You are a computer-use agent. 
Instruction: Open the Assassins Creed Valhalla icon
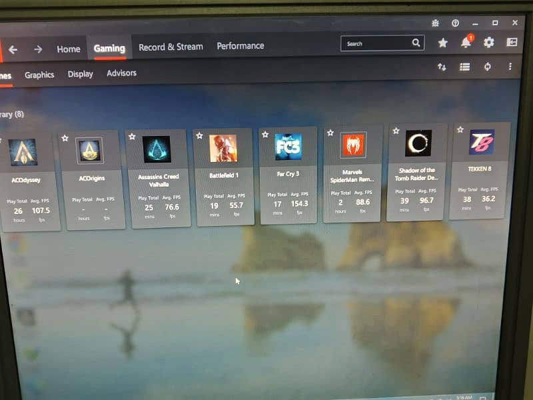[157, 149]
